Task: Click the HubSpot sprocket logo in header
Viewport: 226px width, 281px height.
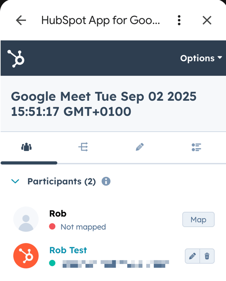Action: pos(16,59)
